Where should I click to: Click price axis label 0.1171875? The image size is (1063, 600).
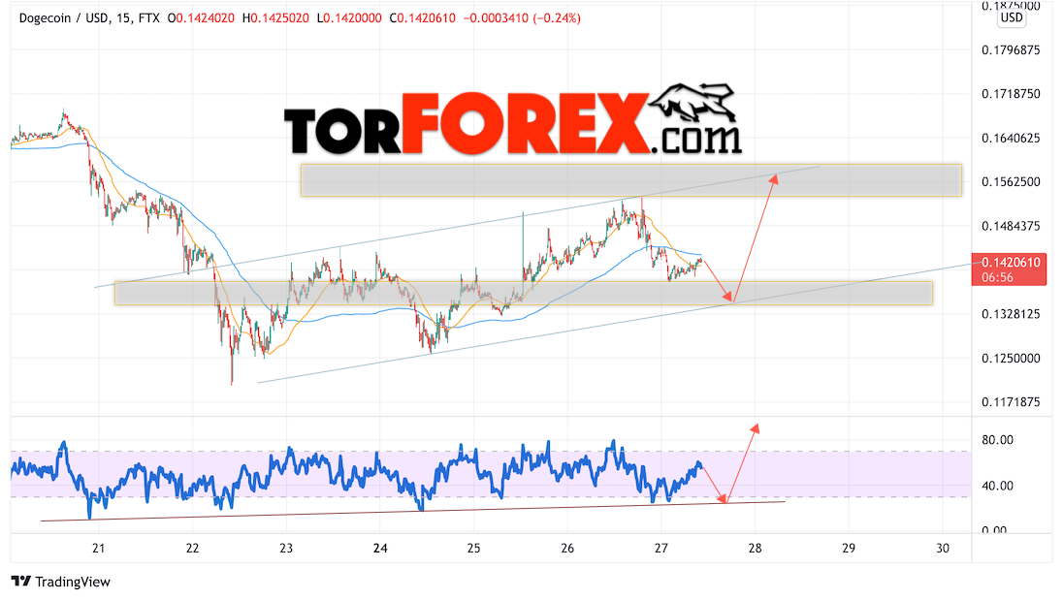click(x=1010, y=402)
